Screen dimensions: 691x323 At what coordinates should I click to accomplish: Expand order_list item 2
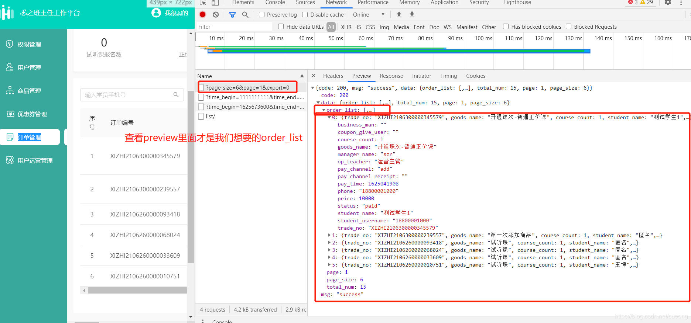click(x=329, y=243)
